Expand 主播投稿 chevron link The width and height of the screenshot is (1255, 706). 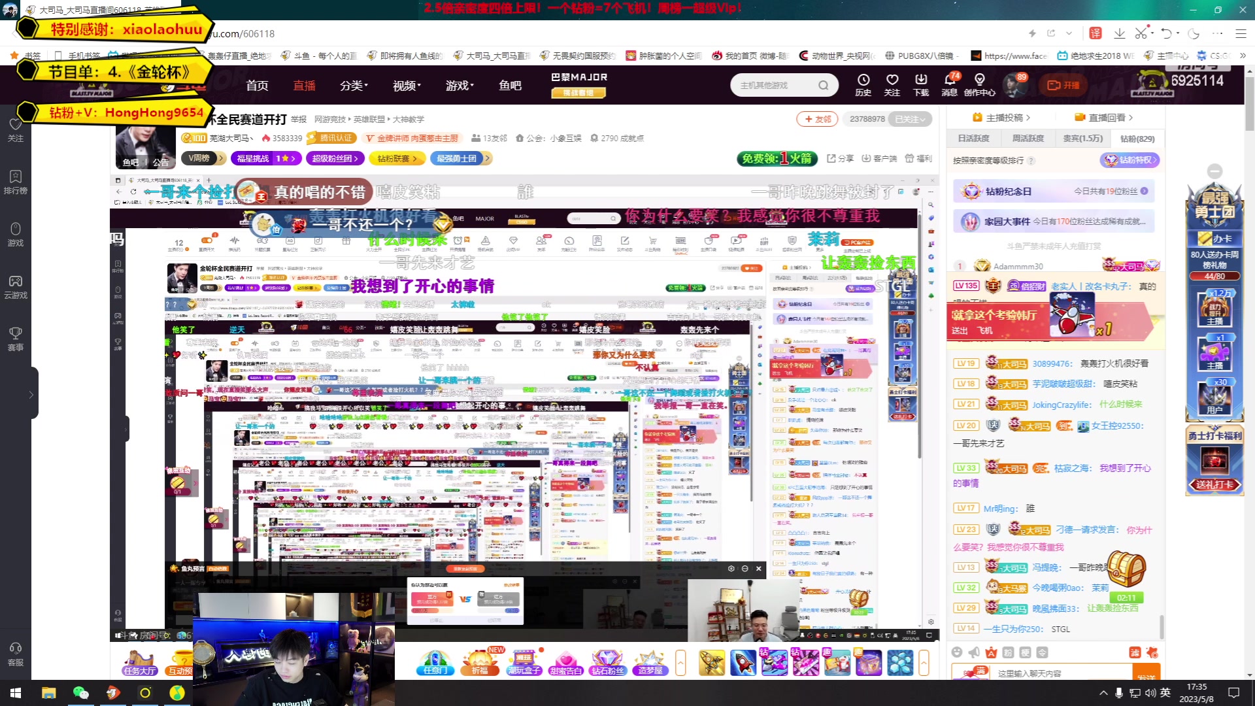1002,118
